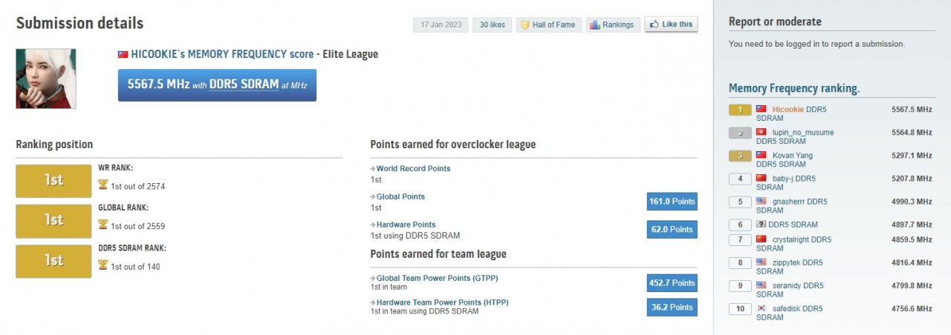The width and height of the screenshot is (951, 335).
Task: Open the Global Points link
Action: 400,197
